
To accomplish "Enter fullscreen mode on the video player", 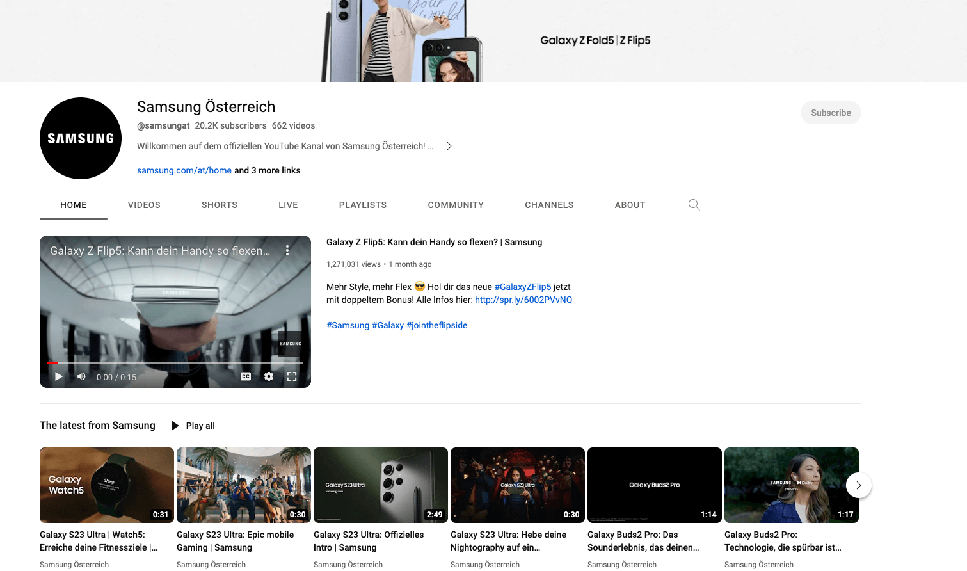I will click(x=292, y=376).
